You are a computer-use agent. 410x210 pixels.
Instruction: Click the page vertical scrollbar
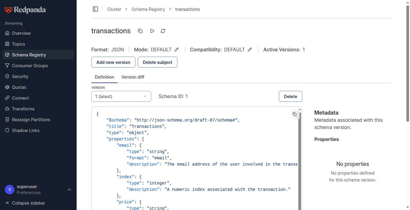408,63
